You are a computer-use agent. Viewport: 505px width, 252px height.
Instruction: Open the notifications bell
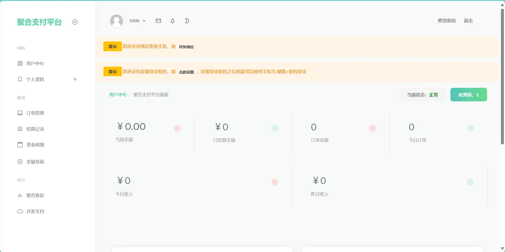coord(172,21)
